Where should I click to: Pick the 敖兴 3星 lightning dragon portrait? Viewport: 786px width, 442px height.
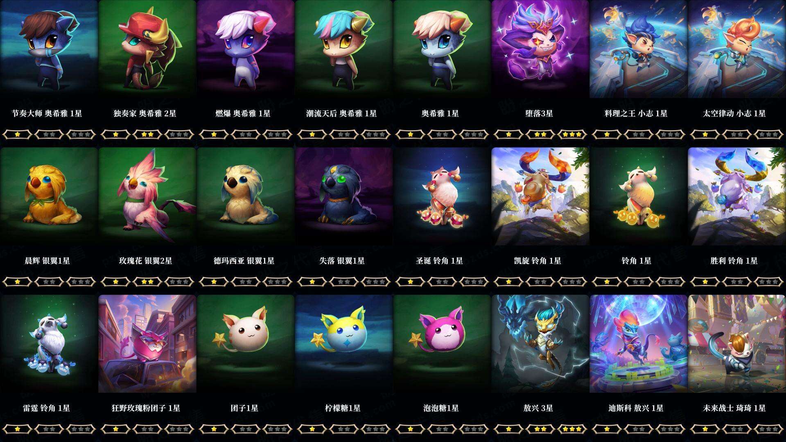(x=540, y=344)
